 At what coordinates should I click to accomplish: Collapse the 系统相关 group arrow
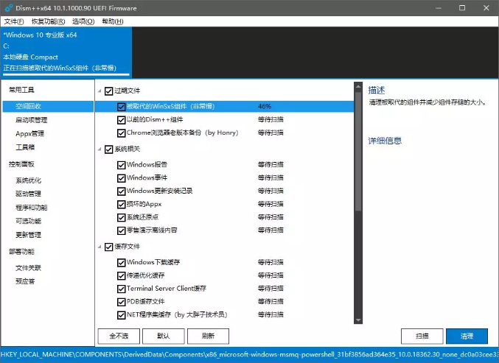pyautogui.click(x=100, y=149)
